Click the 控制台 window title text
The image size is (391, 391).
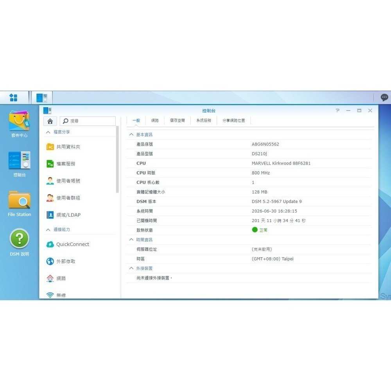click(209, 111)
